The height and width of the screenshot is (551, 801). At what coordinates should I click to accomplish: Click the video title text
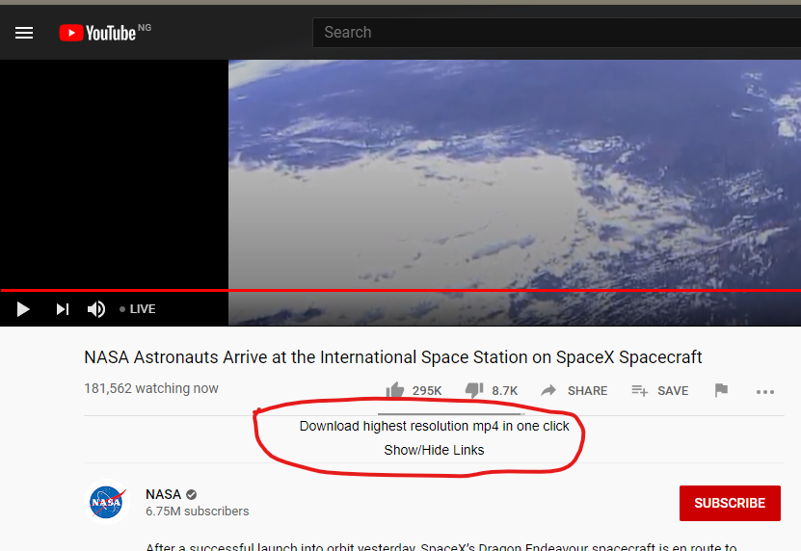pos(393,357)
